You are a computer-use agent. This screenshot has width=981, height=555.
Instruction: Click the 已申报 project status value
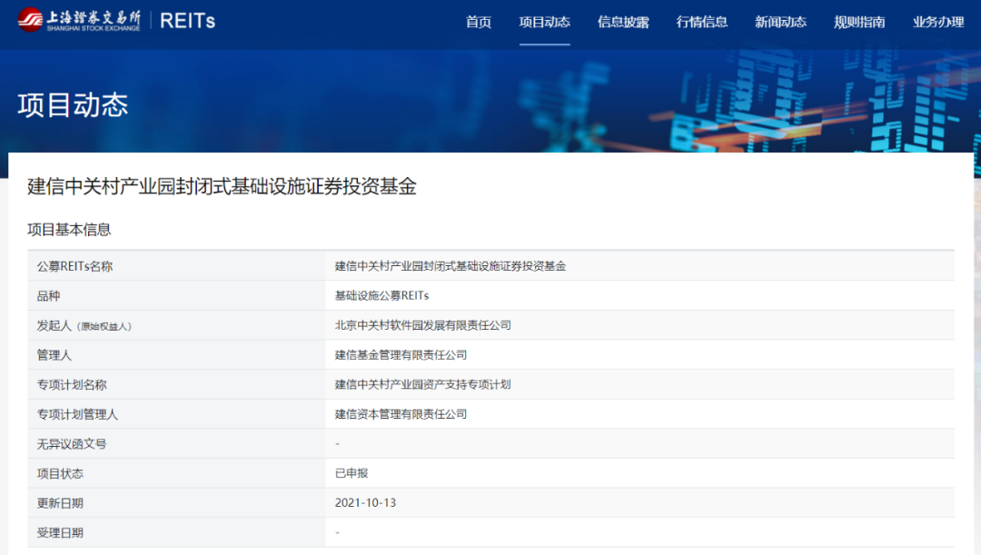[x=352, y=473]
